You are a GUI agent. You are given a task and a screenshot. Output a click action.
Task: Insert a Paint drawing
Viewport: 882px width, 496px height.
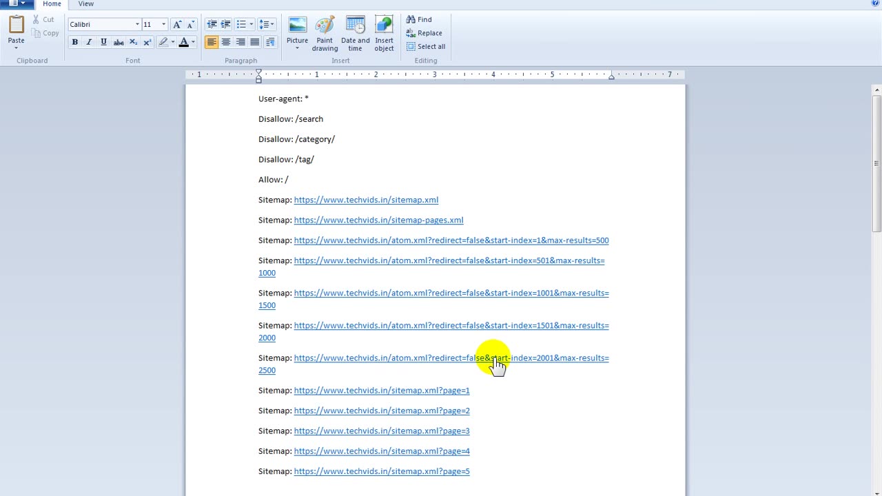[x=325, y=34]
